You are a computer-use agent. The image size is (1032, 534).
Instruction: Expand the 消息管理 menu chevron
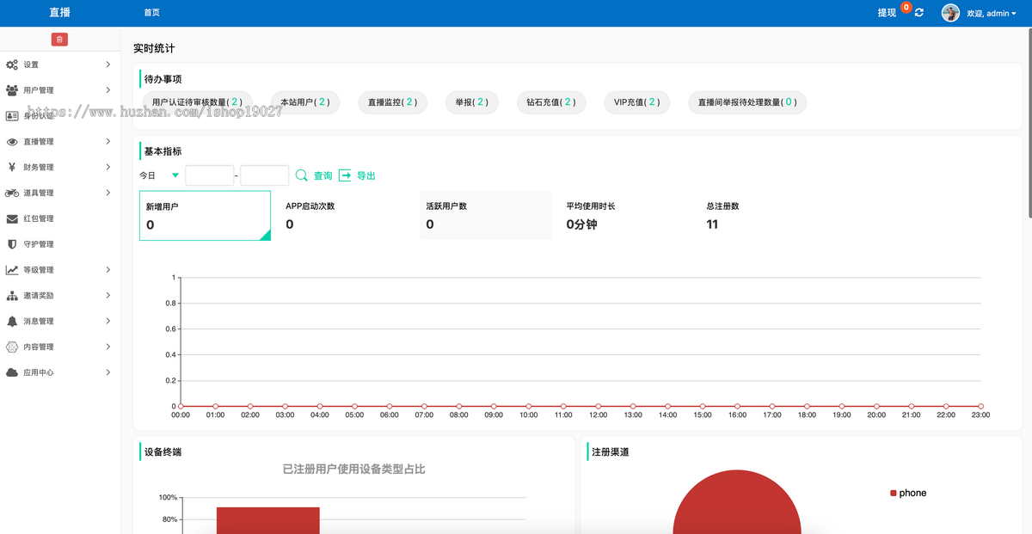pos(107,321)
